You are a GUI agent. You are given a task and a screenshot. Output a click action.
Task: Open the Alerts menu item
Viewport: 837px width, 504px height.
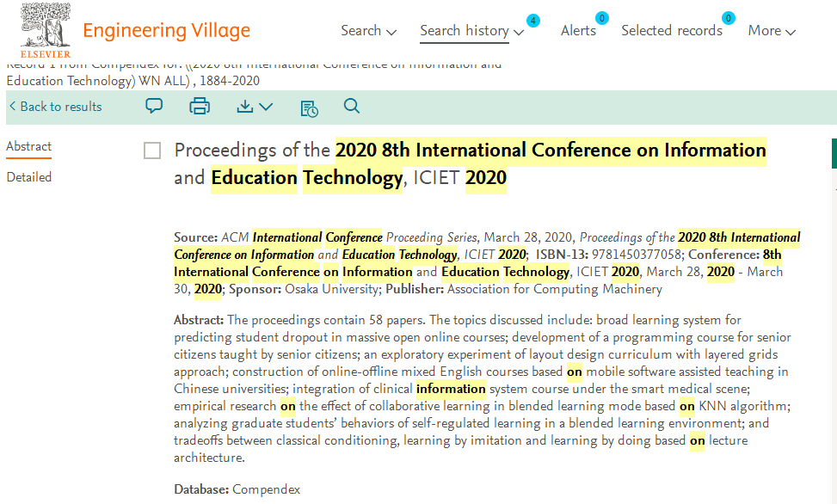578,31
